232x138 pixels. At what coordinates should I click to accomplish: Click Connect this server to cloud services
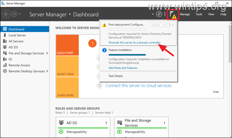click(x=138, y=86)
